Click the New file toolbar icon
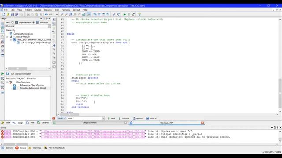This screenshot has height=158, width=282. pos(4,14)
